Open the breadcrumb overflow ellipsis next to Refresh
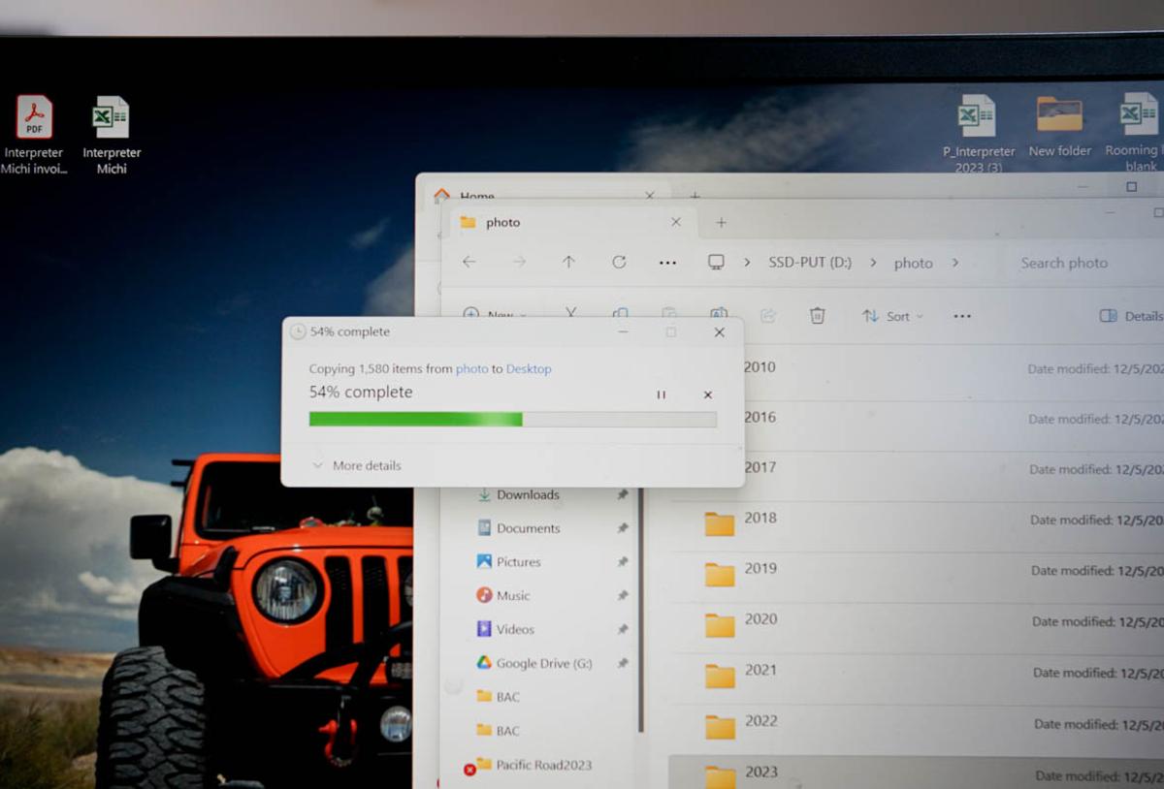This screenshot has width=1164, height=789. point(667,263)
